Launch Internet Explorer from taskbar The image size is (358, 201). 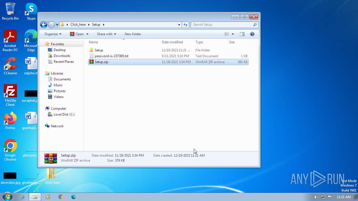click(22, 197)
